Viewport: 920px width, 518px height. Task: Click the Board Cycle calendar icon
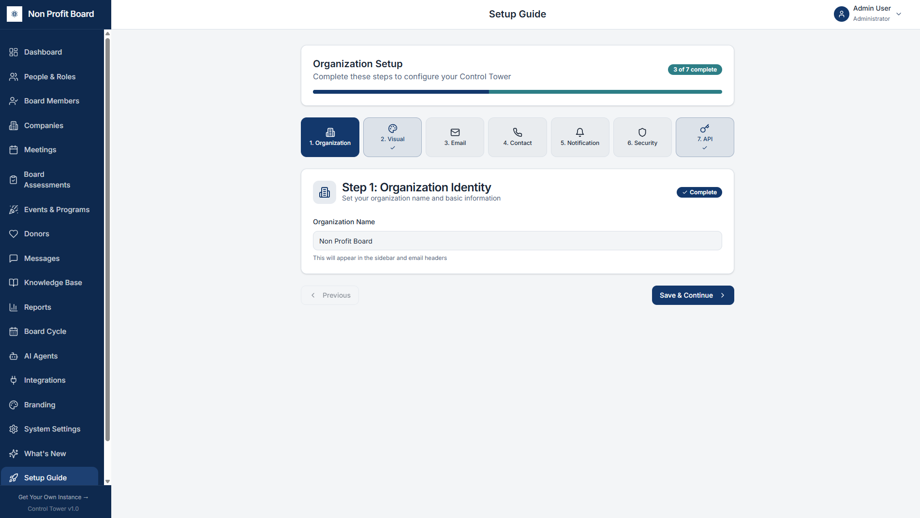[14, 331]
